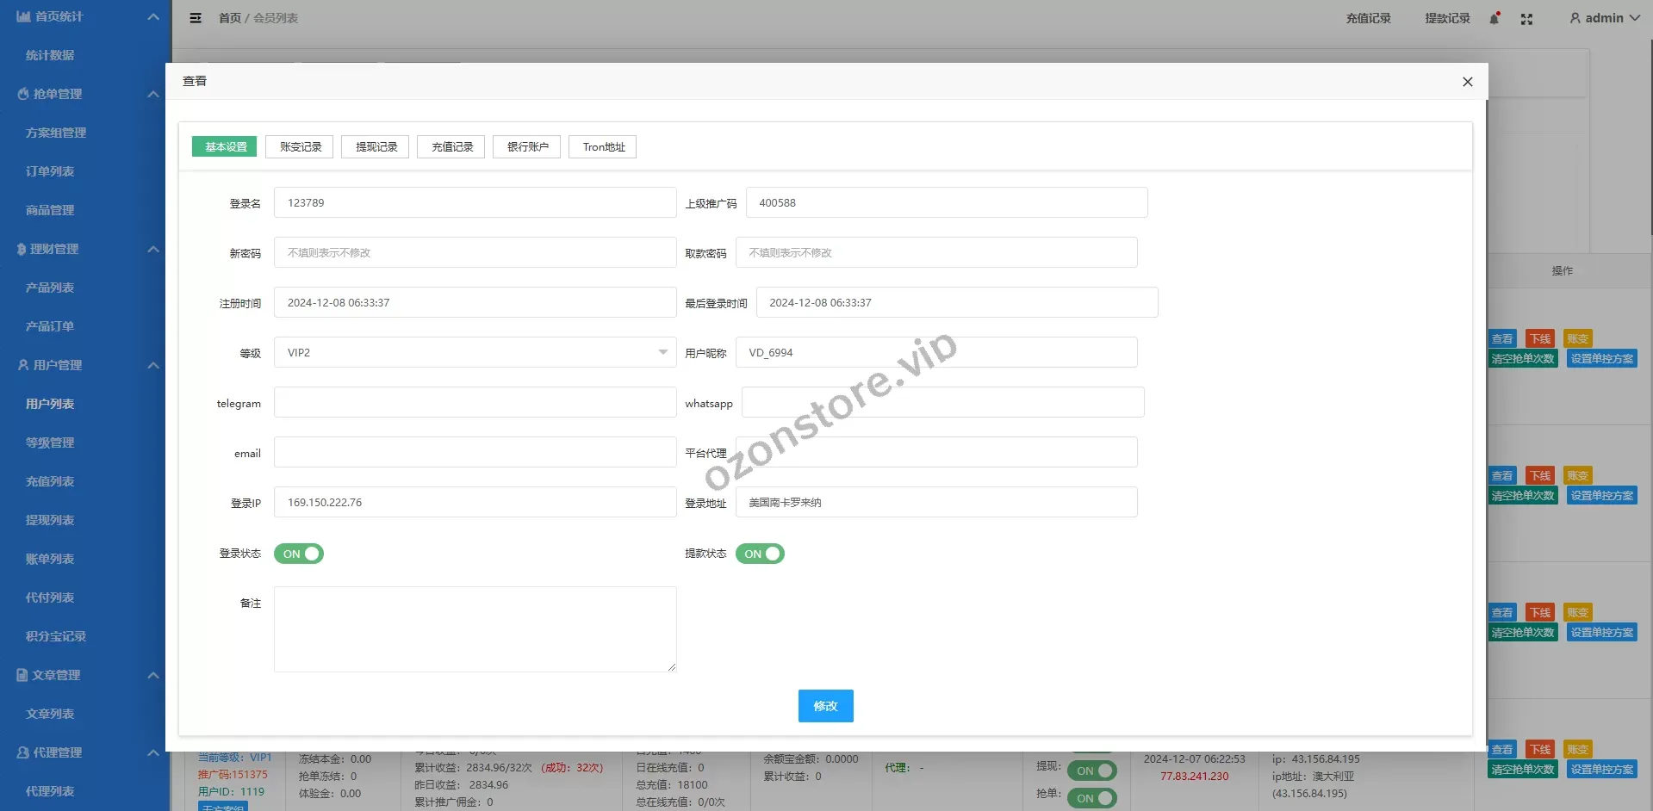
Task: Toggle fullscreen mode icon in header
Action: [1526, 19]
